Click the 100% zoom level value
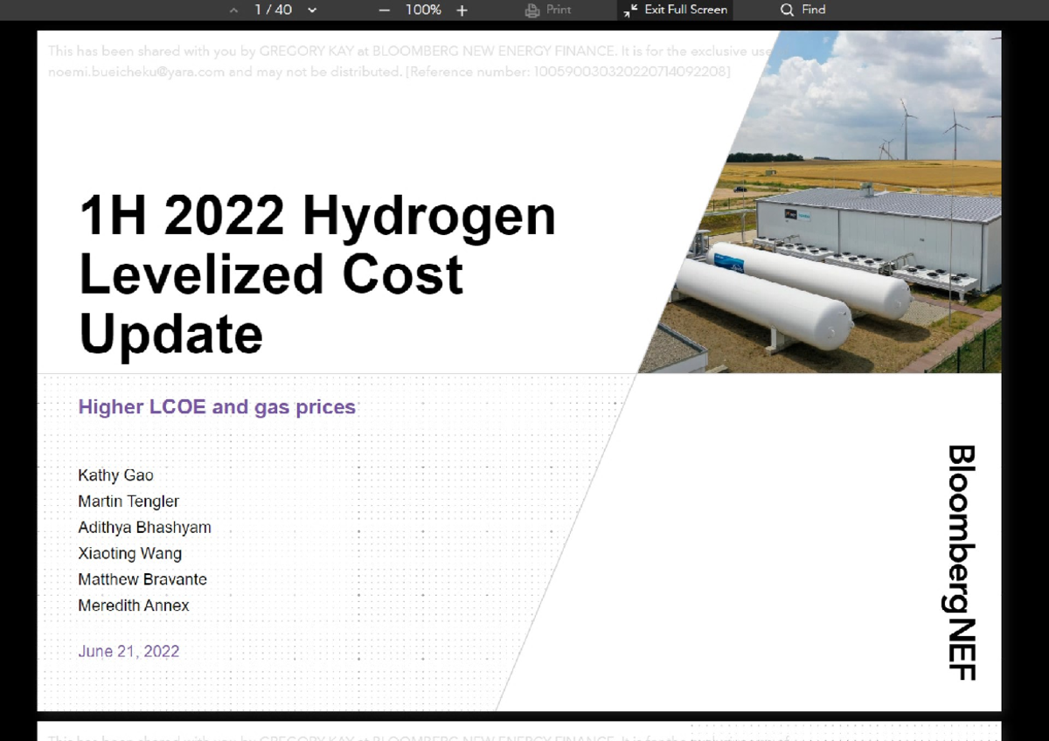Screen dimensions: 1049x741 click(x=423, y=10)
